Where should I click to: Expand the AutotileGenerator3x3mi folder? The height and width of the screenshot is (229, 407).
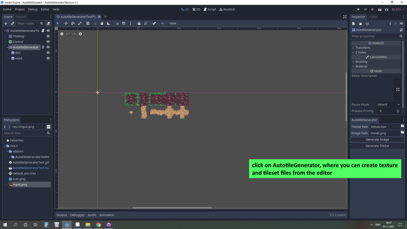click(x=10, y=157)
